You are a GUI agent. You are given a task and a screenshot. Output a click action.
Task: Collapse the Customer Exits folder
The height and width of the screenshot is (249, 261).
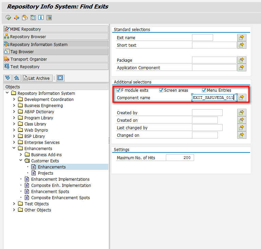pyautogui.click(x=21, y=160)
